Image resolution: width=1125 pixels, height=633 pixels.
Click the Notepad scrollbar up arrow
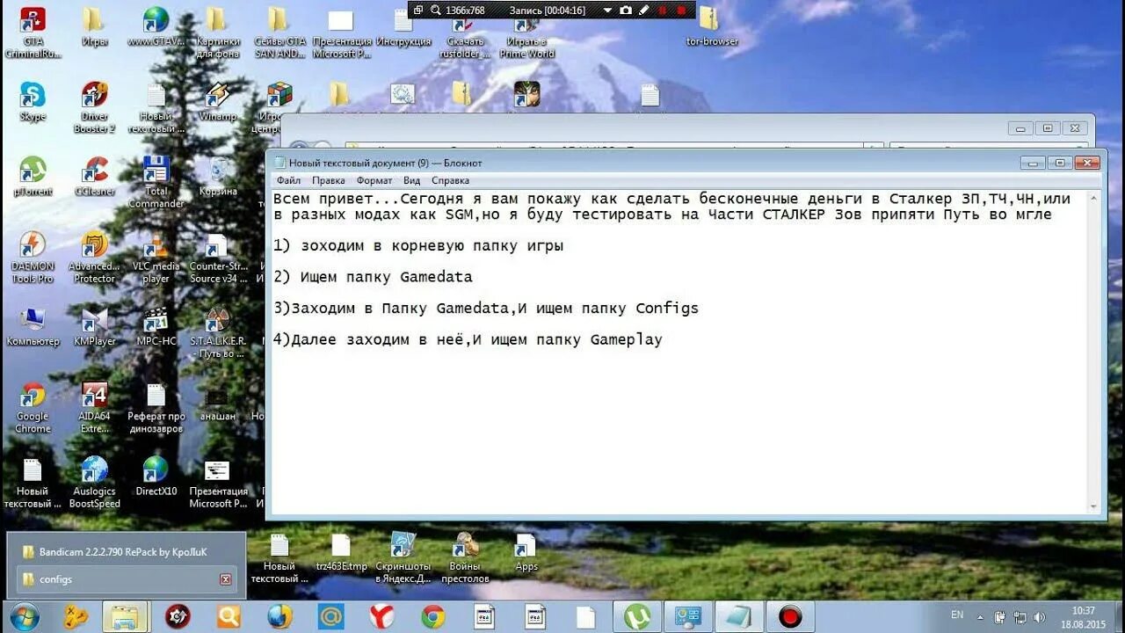tap(1093, 197)
